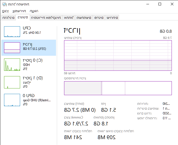Select the CPU mini graph thumbnail
Image resolution: width=178 pixels, height=145 pixels.
pos(12,32)
